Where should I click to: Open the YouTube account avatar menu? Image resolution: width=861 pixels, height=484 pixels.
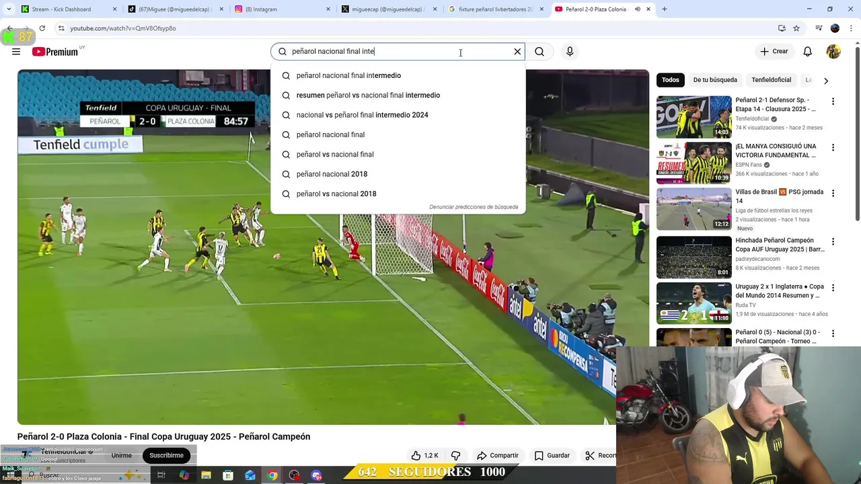(x=833, y=52)
